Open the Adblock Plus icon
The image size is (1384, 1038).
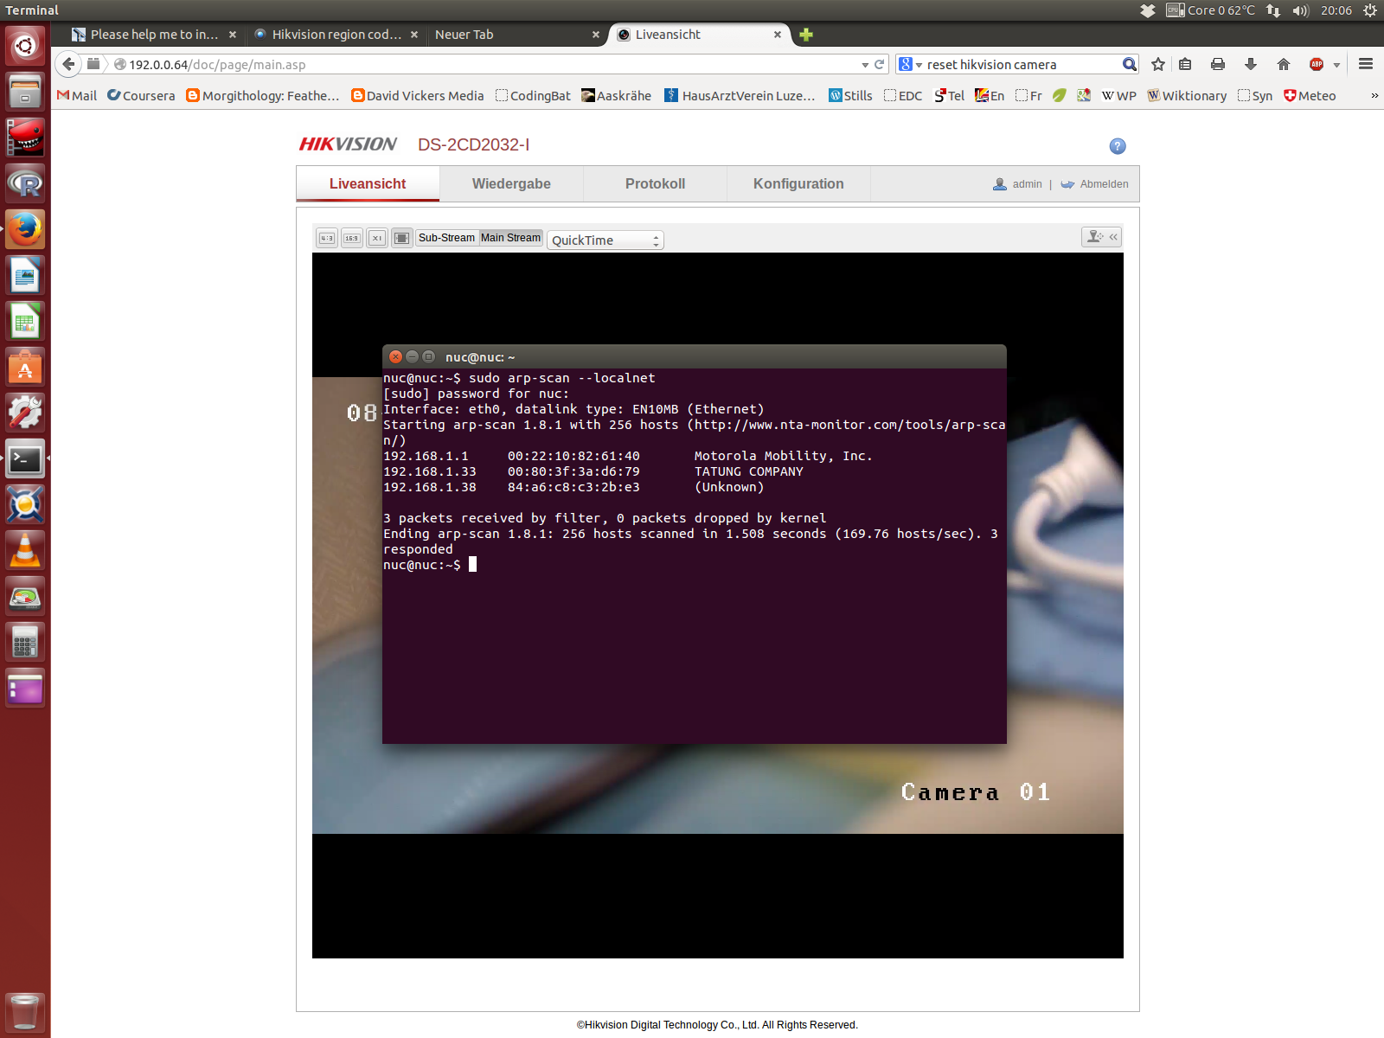[x=1317, y=65]
